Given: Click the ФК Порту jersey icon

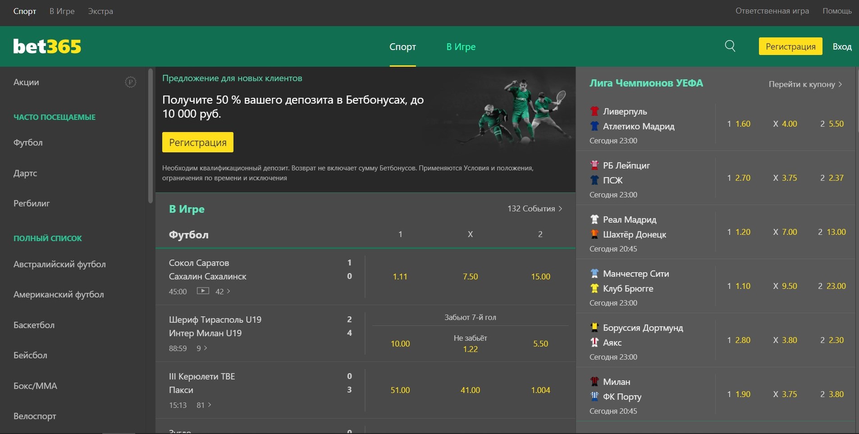Looking at the screenshot, I should click(x=594, y=397).
